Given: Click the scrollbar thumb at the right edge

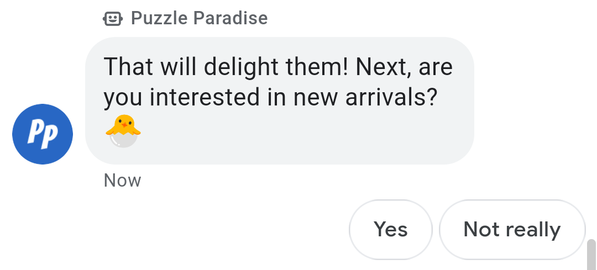Looking at the screenshot, I should click(x=591, y=254).
